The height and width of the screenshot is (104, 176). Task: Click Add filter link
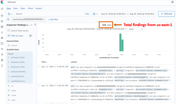tap(53, 19)
